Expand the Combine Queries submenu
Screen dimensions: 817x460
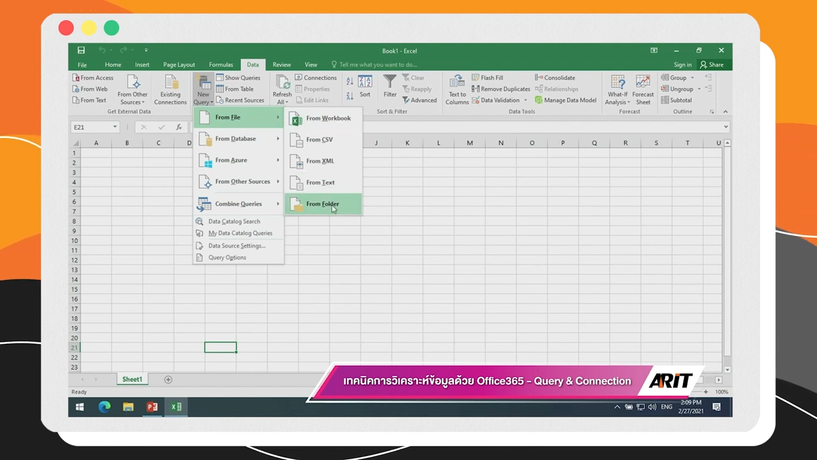point(239,203)
